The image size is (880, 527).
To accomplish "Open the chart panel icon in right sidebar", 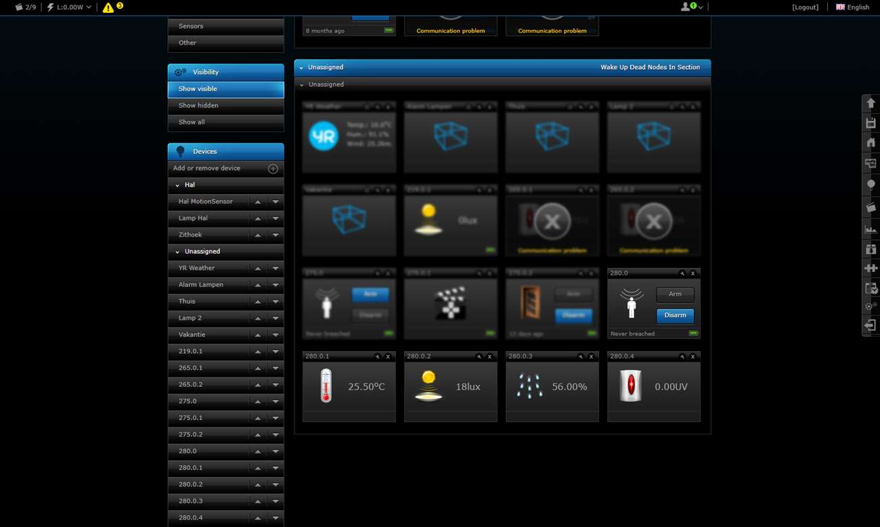I will pyautogui.click(x=871, y=229).
